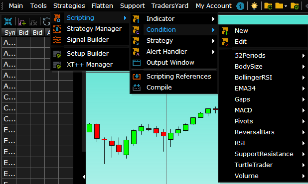Click Compile in the Scripting menu
This screenshot has width=308, height=184.
tap(159, 88)
